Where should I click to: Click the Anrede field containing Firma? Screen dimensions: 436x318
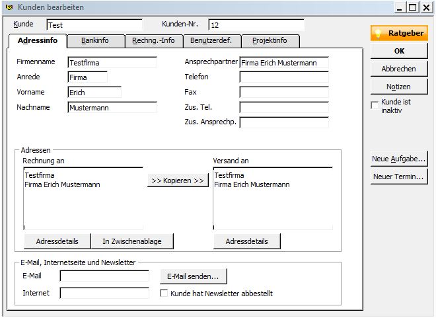pyautogui.click(x=88, y=77)
